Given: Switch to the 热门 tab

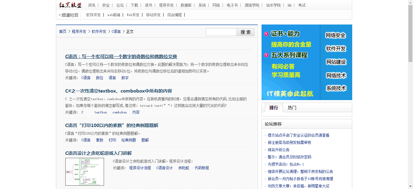Looking at the screenshot, I should pos(291,108).
